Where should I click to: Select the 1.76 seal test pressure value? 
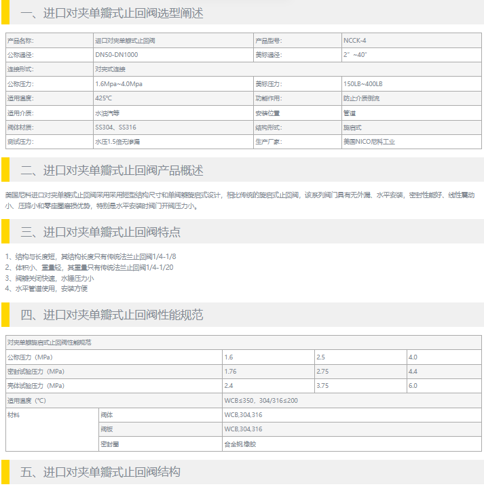tap(229, 372)
